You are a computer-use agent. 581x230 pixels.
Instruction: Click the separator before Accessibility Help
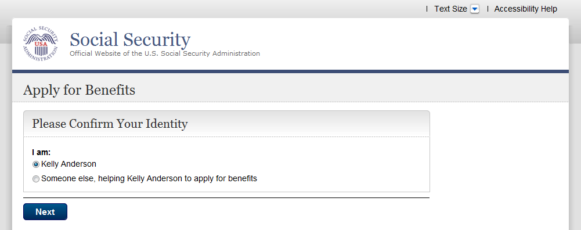point(487,9)
